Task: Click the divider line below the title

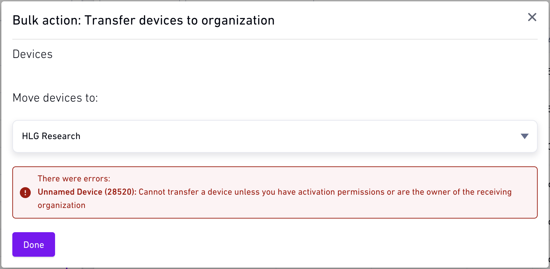Action: tap(275, 39)
